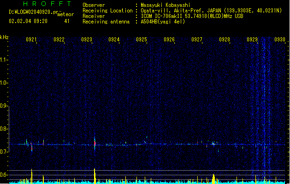Select observer name Masayuki Kobayashi
290x184 pixels.
click(x=166, y=5)
